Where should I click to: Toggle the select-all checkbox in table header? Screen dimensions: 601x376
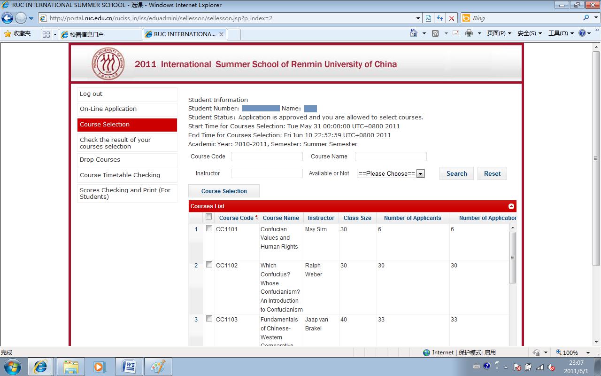click(x=209, y=217)
